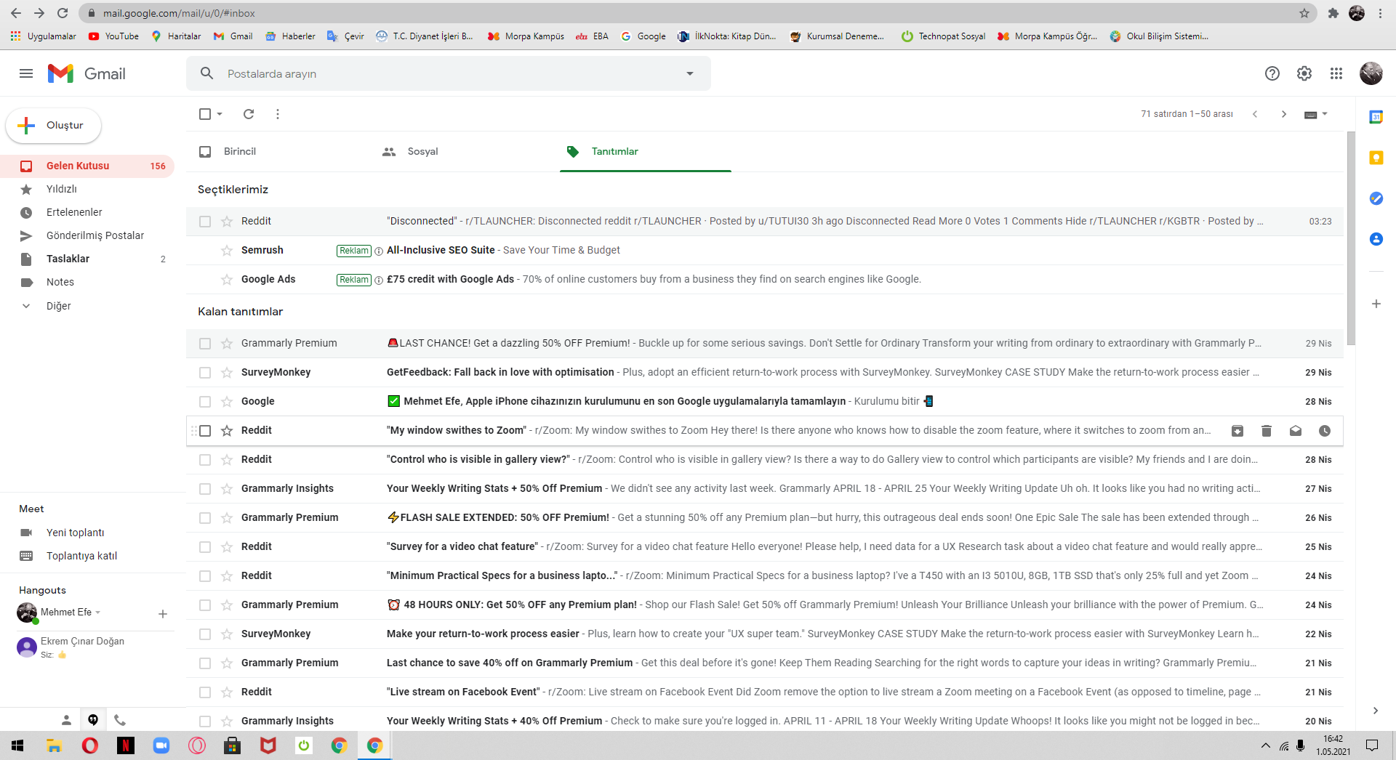Click the Postalarda arayın search field

click(x=448, y=73)
